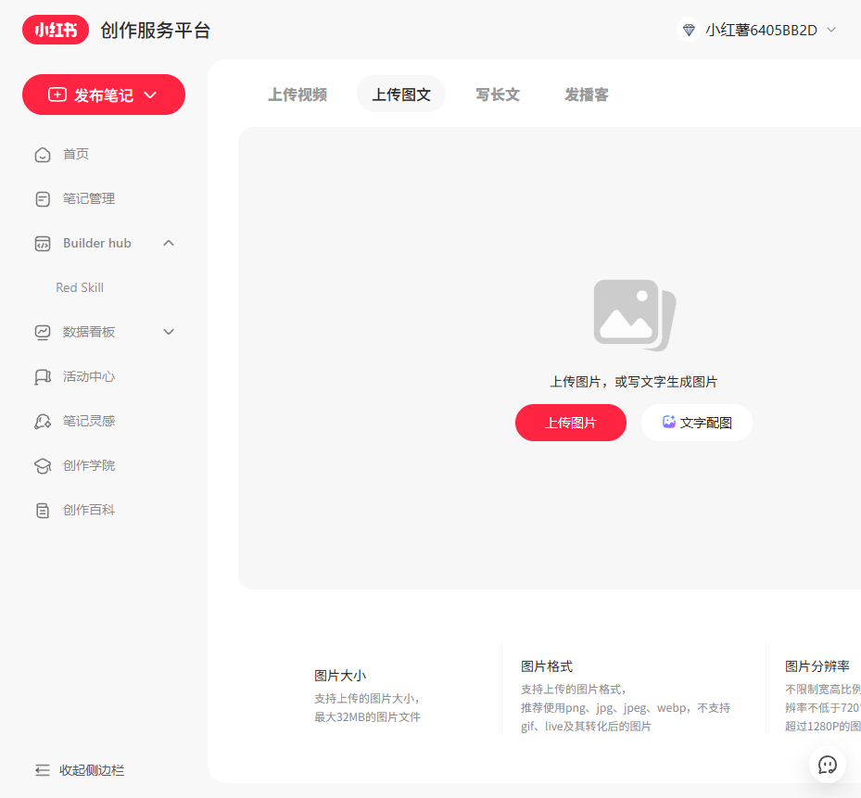Image resolution: width=861 pixels, height=798 pixels.
Task: Click the 活动中心 flag icon
Action: pos(43,377)
